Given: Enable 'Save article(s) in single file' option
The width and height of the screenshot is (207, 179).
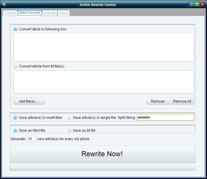Looking at the screenshot, I should [69, 118].
